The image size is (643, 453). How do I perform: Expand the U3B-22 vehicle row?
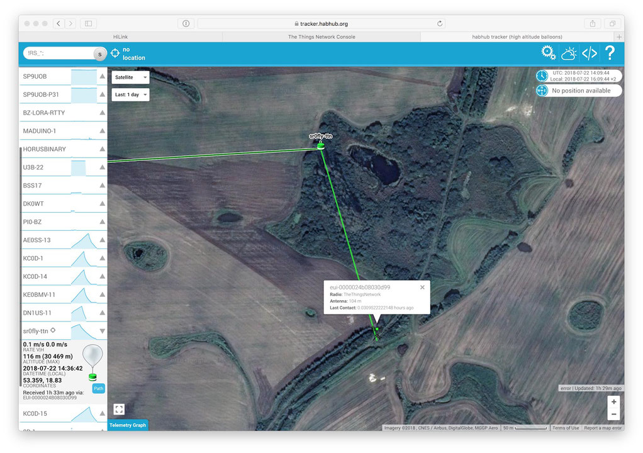(102, 167)
